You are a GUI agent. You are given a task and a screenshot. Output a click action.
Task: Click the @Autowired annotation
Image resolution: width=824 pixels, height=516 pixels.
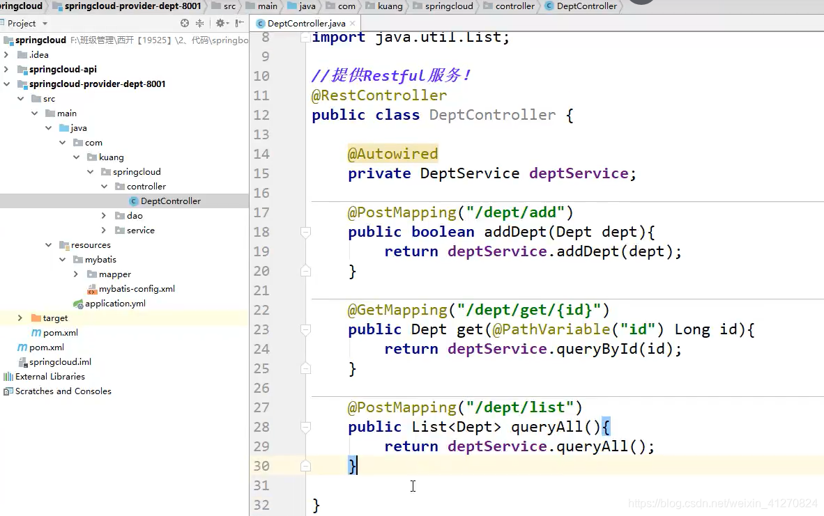[x=392, y=154]
